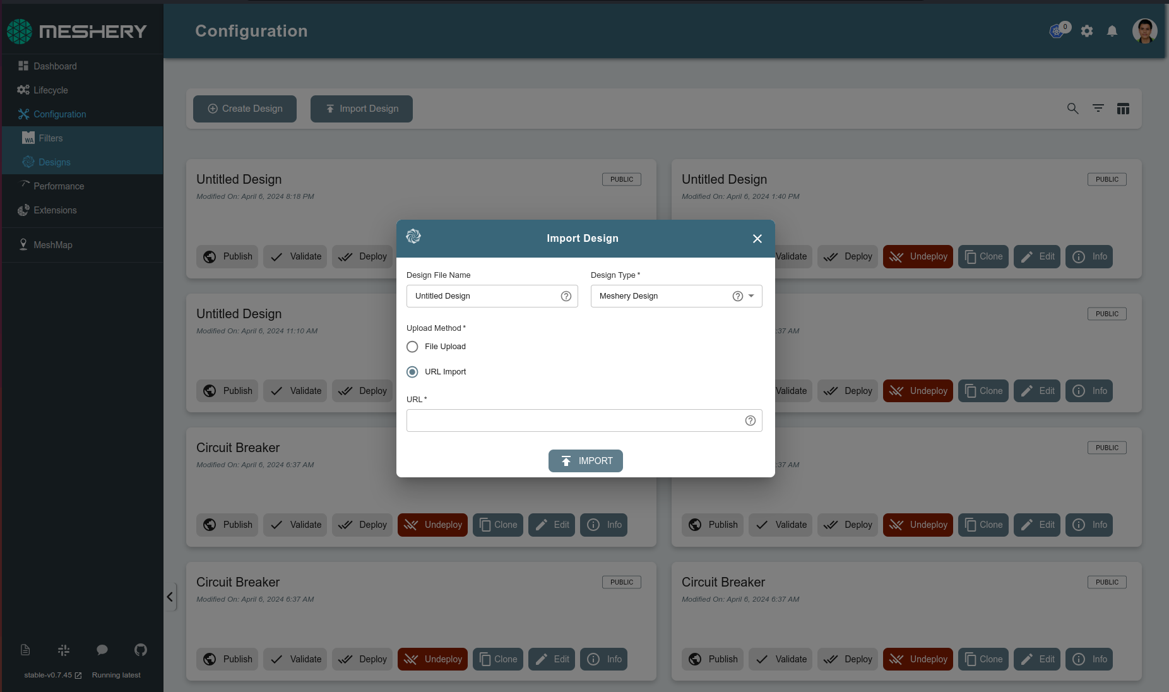Click the search icon in toolbar
The image size is (1169, 692).
[x=1072, y=109]
